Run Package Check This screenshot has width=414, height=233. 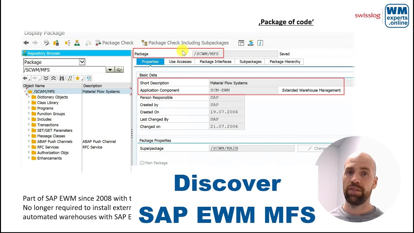[114, 43]
